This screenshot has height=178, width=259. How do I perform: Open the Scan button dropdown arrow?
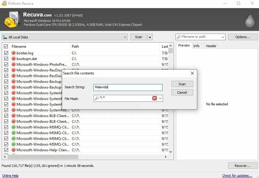pos(150,37)
